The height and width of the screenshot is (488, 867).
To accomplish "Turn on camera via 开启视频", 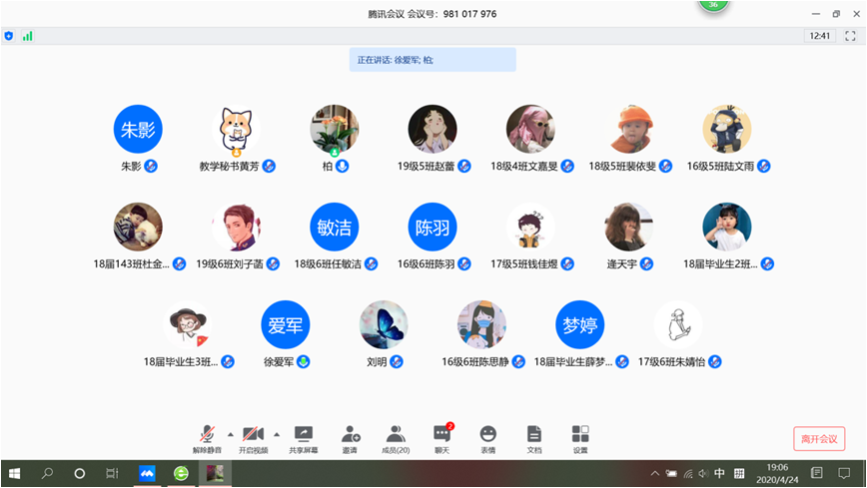I will click(254, 437).
